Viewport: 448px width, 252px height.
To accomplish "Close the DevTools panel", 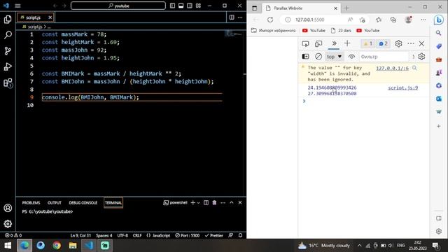I will point(421,43).
